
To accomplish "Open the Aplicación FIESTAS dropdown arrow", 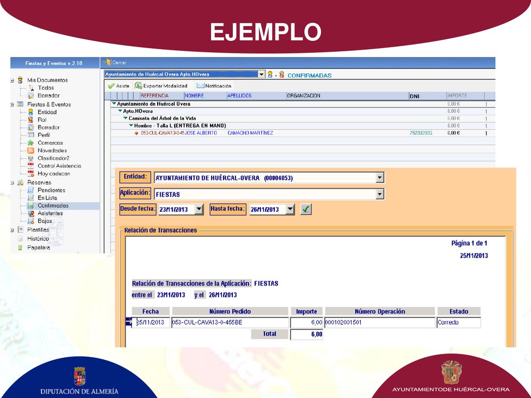I will (380, 194).
